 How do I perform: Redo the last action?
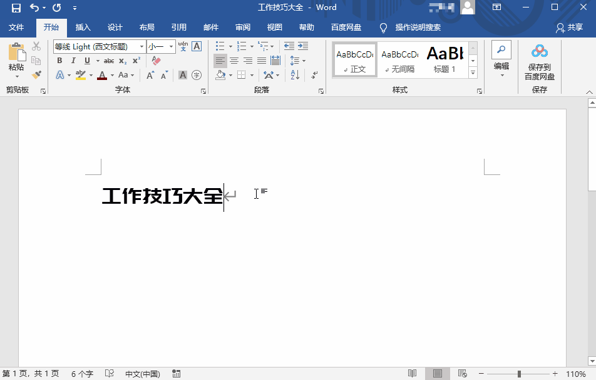(56, 7)
